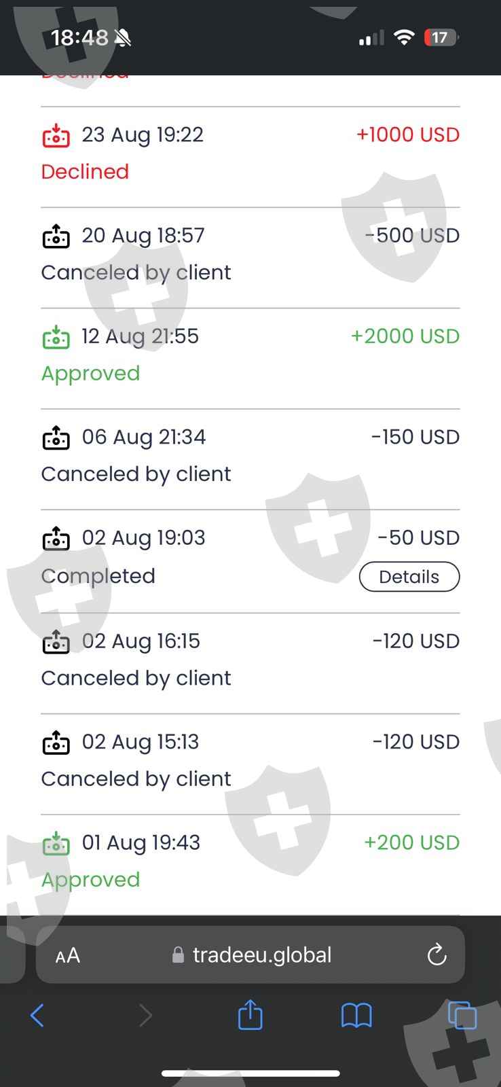Open Safari bookmarks book icon
This screenshot has width=501, height=1087.
[356, 1016]
